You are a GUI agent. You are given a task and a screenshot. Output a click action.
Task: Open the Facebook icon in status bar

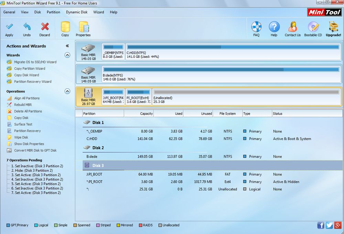(321, 225)
